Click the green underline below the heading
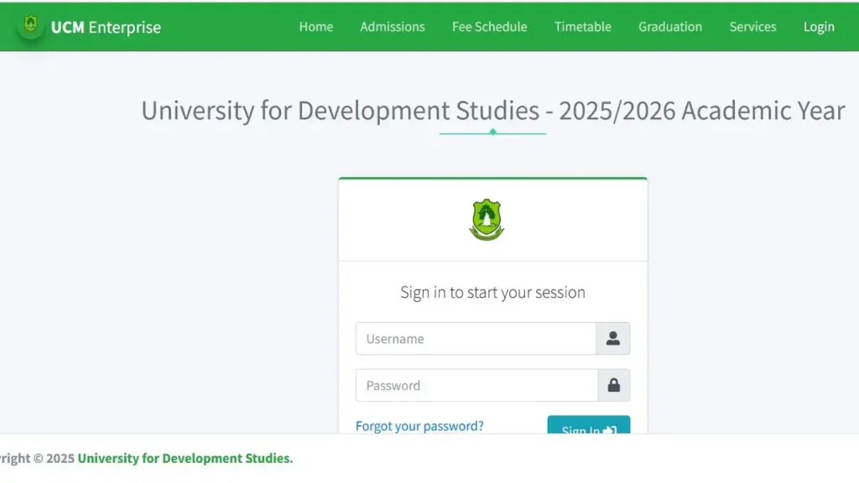Viewport: 859px width, 483px height. tap(492, 132)
